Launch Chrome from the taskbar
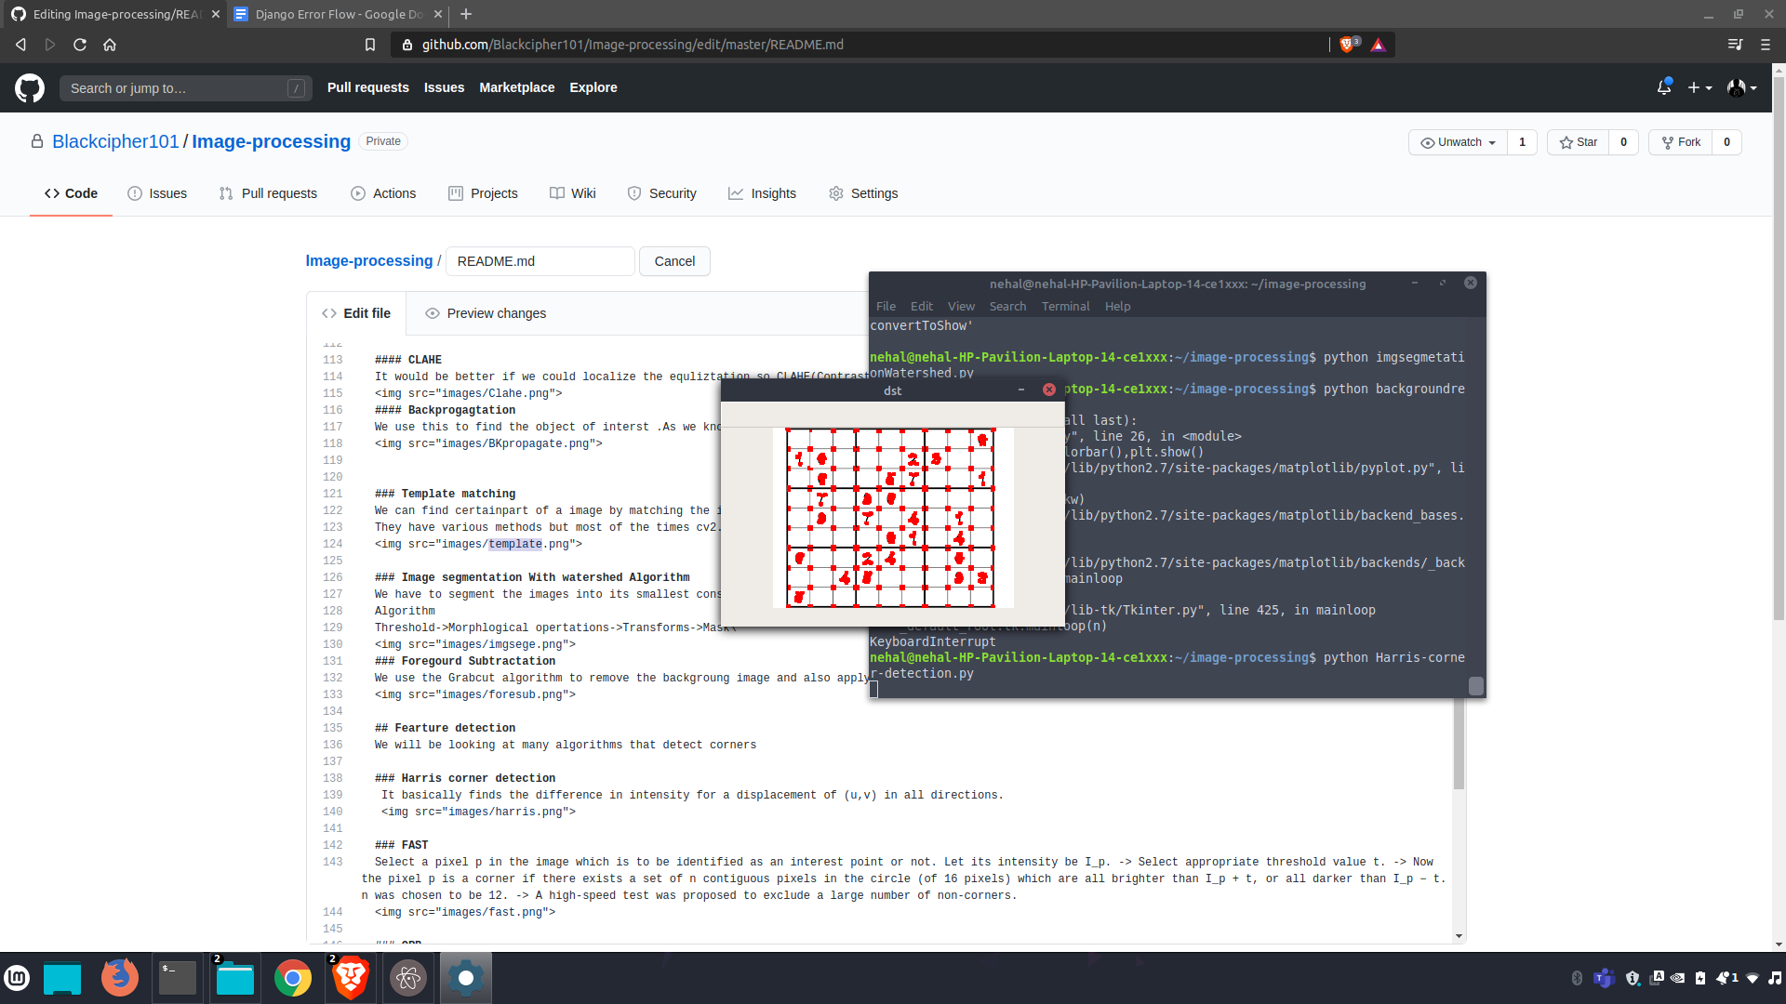 (292, 978)
